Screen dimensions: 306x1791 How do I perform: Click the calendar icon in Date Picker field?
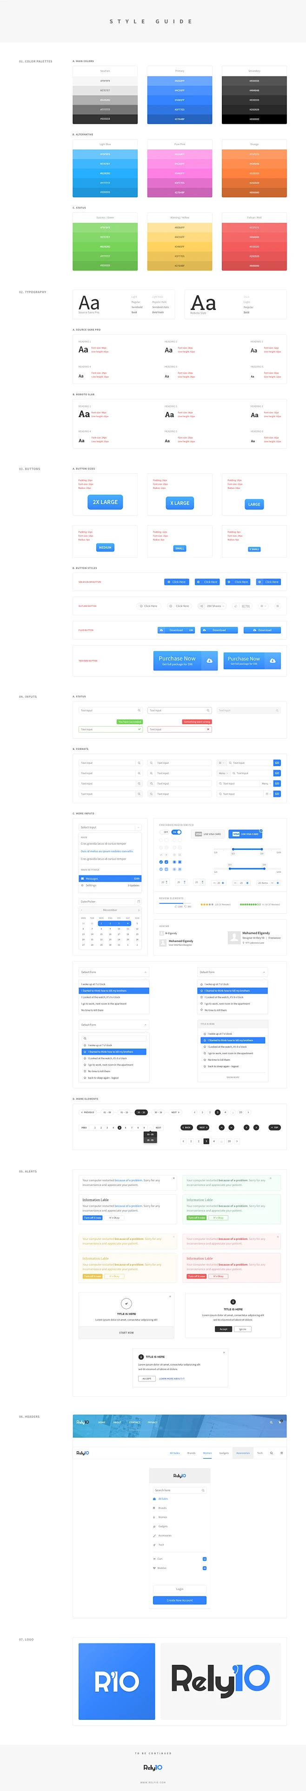tap(139, 901)
